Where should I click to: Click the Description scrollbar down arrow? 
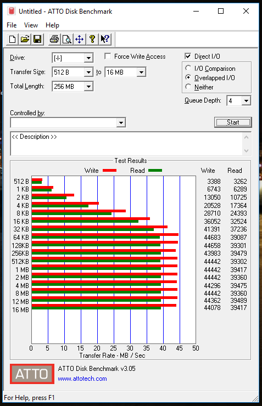[x=247, y=151]
